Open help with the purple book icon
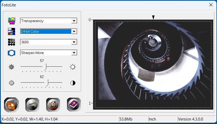 [74, 104]
